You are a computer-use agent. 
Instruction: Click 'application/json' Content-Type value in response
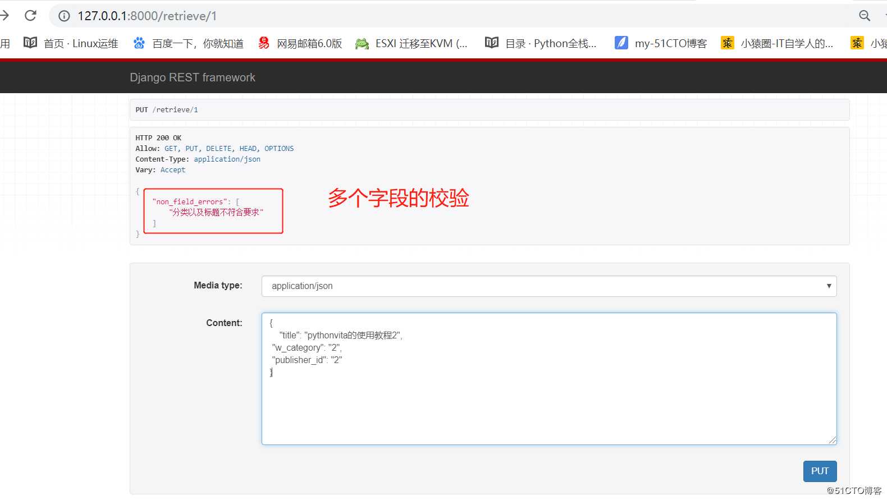click(x=227, y=159)
